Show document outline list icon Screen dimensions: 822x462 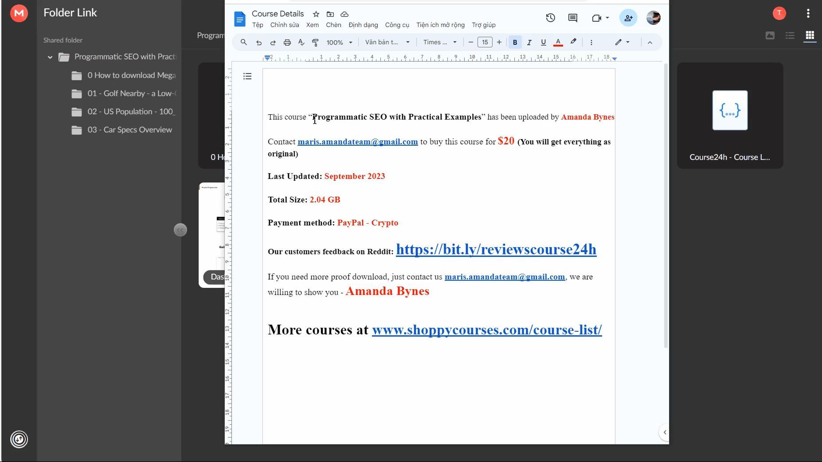coord(247,77)
